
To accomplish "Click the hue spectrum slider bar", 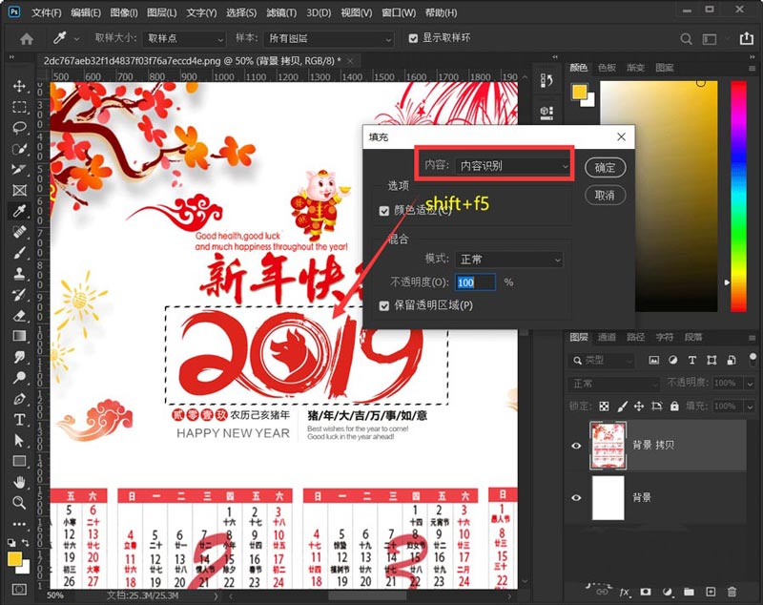I will point(738,197).
